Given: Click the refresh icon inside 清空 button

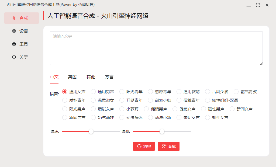Looking at the screenshot, I should point(139,146).
